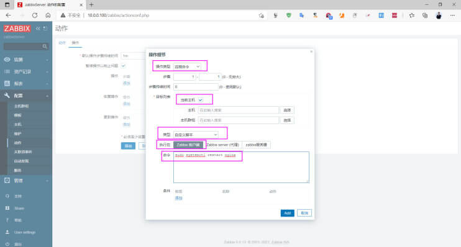Expand the Monitoring section chevron

coord(47,60)
